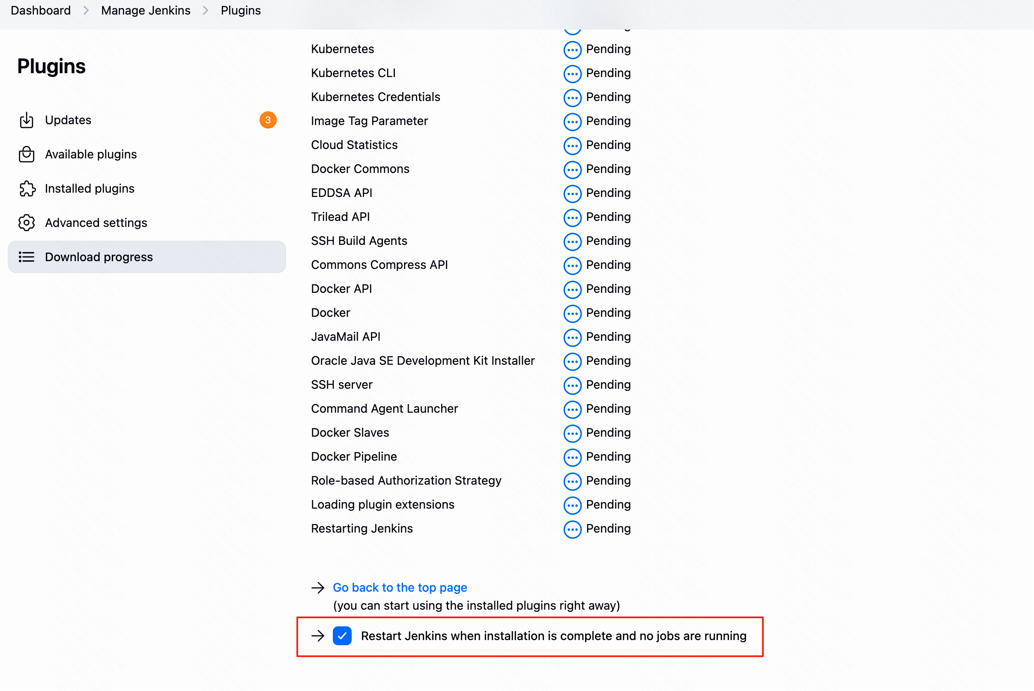Open the Installed plugins sidebar tab
The height and width of the screenshot is (691, 1034).
tap(90, 189)
